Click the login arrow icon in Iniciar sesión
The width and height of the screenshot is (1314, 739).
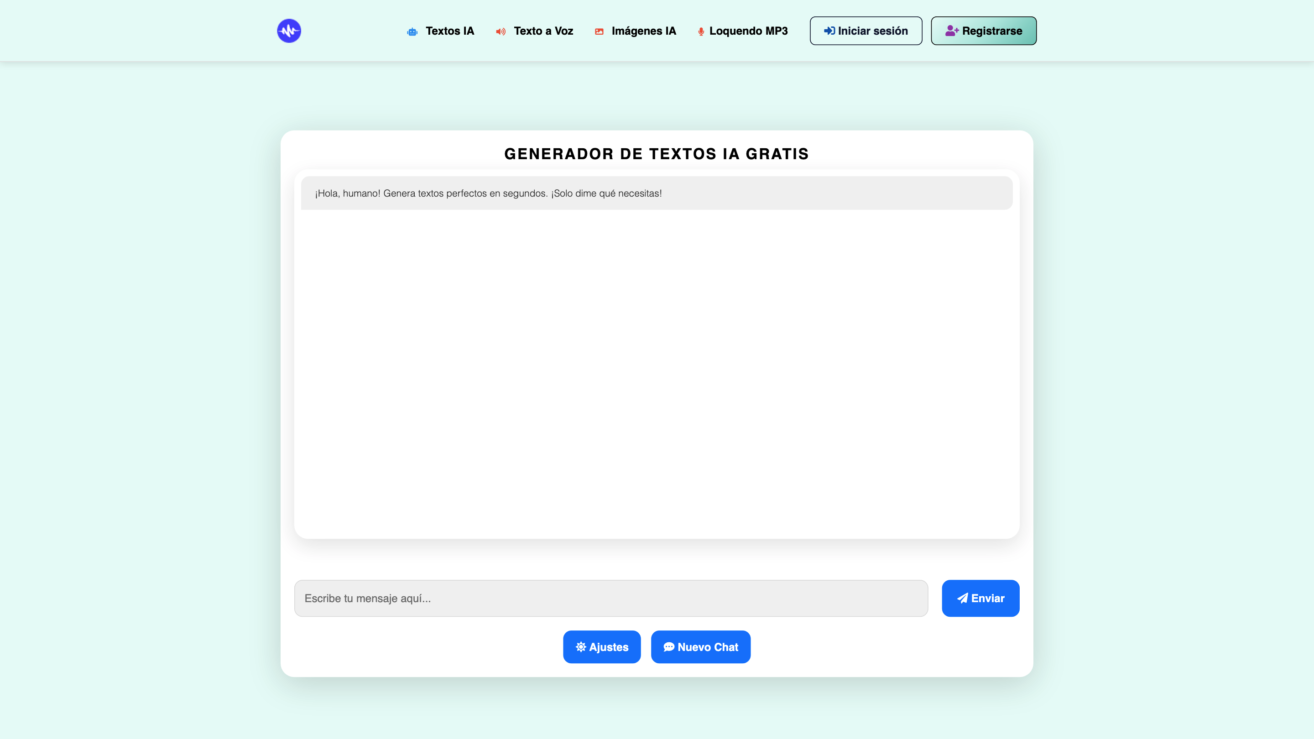(829, 31)
